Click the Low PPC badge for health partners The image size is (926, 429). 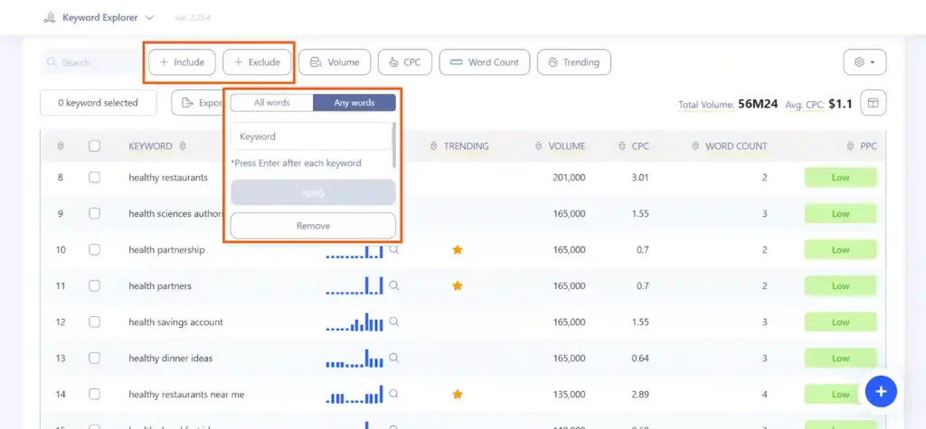click(840, 285)
